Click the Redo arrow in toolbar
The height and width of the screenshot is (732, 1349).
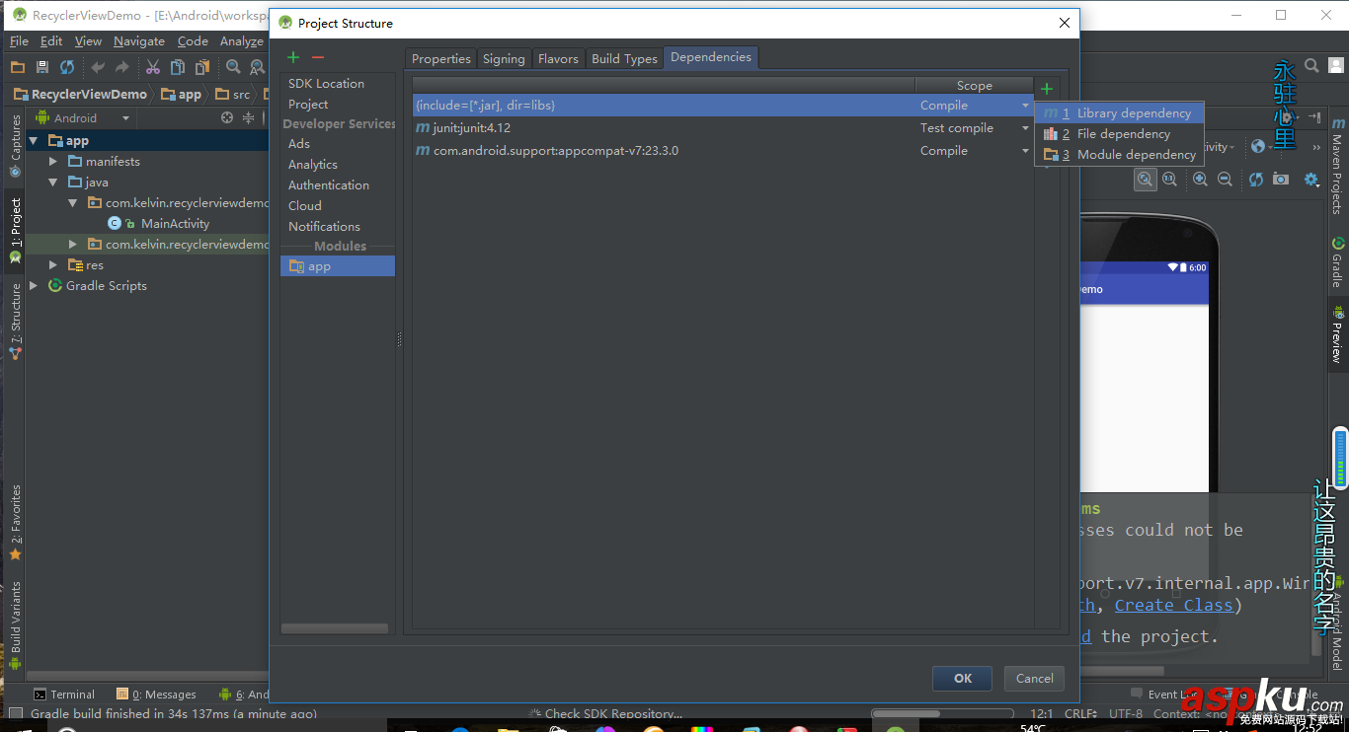point(121,67)
